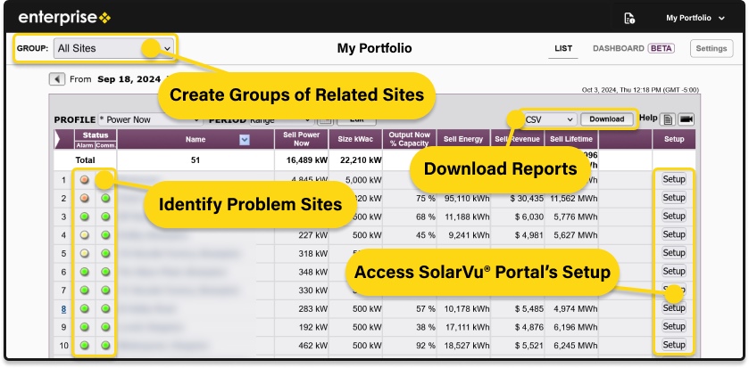Click the previous date arrow beside From

[57, 79]
